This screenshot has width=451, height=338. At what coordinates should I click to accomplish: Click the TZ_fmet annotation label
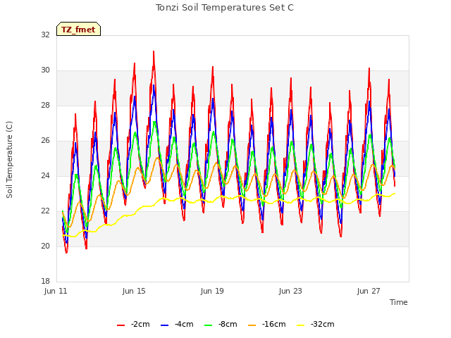[78, 30]
